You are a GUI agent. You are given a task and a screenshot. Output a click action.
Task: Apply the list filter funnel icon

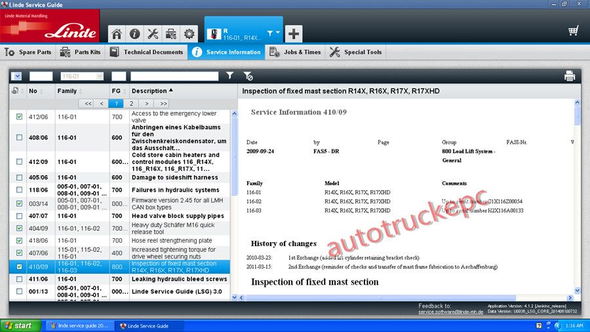pos(229,75)
